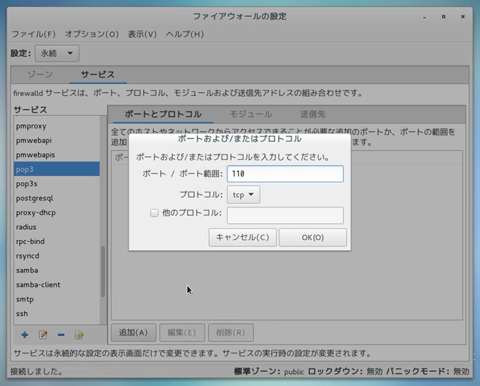Click the edit service pencil icon
Viewport: 480px width, 386px height.
43,335
